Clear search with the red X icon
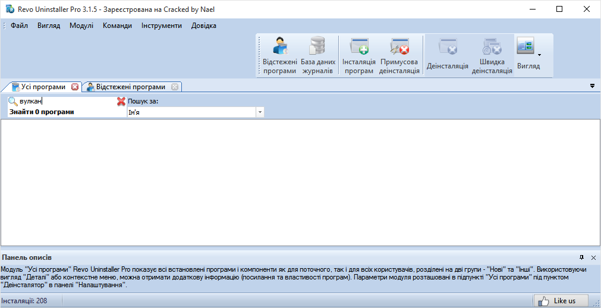Viewport: 601px width, 308px height. 121,102
